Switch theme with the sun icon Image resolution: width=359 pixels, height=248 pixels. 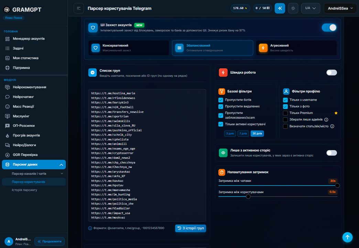(x=293, y=8)
